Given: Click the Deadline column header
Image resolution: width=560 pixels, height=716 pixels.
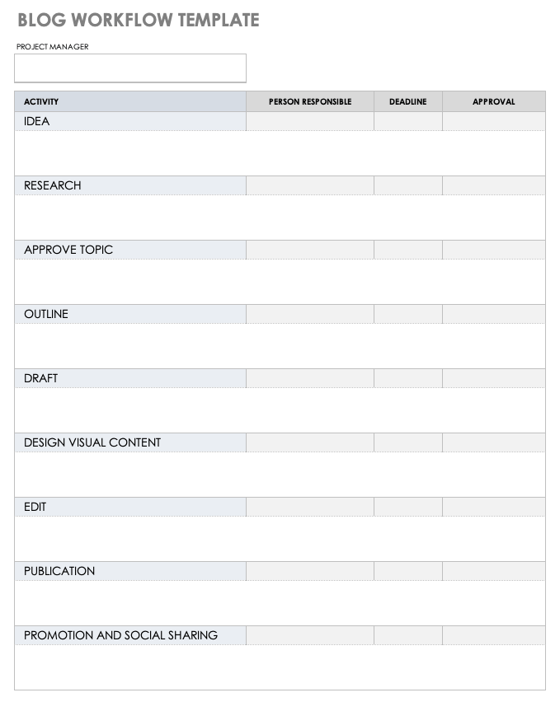Looking at the screenshot, I should [x=407, y=101].
